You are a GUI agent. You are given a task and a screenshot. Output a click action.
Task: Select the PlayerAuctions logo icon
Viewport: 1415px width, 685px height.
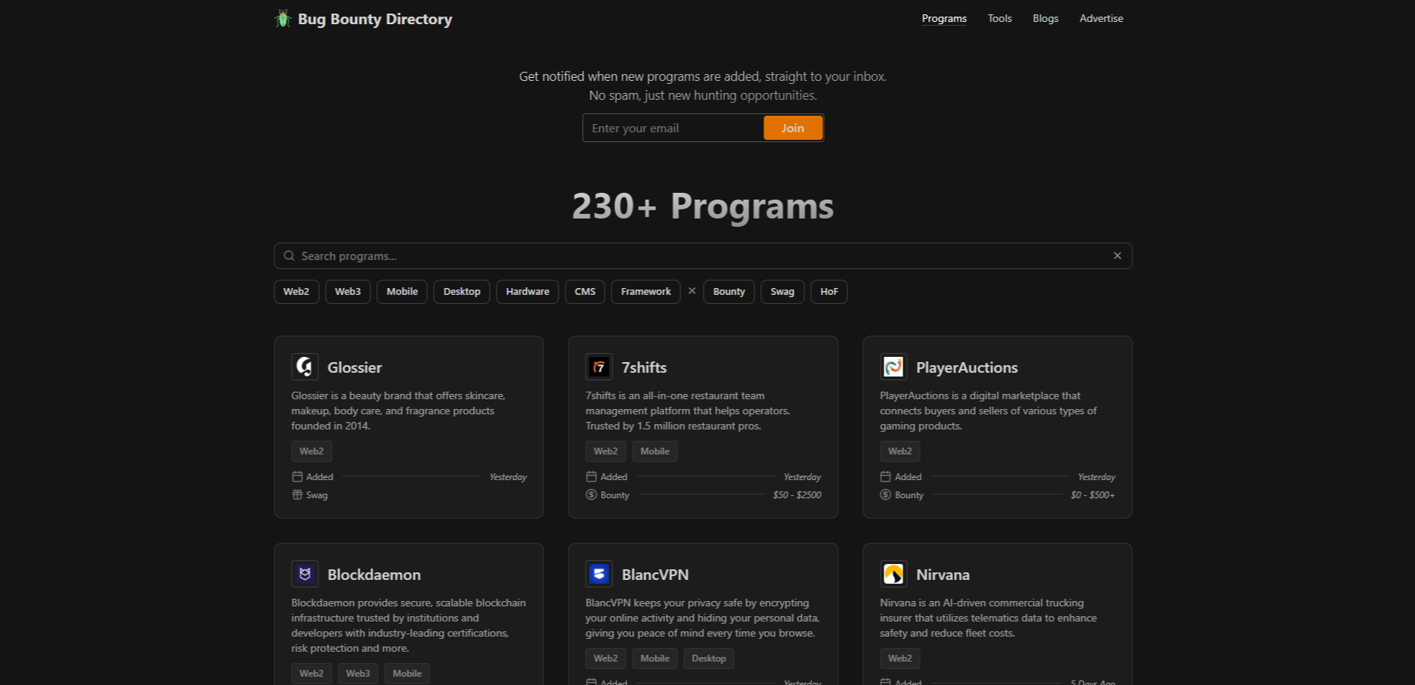pyautogui.click(x=893, y=367)
